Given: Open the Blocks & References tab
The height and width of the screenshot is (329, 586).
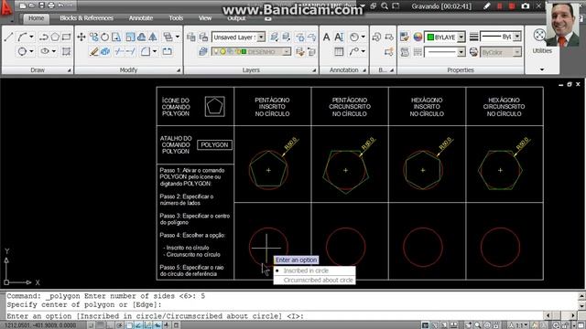Looking at the screenshot, I should point(86,18).
